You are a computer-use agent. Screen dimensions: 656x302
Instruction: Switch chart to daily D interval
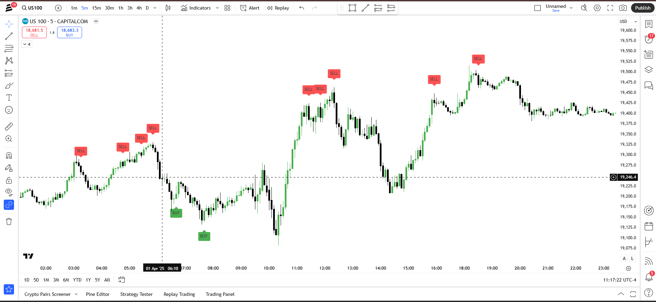point(147,8)
